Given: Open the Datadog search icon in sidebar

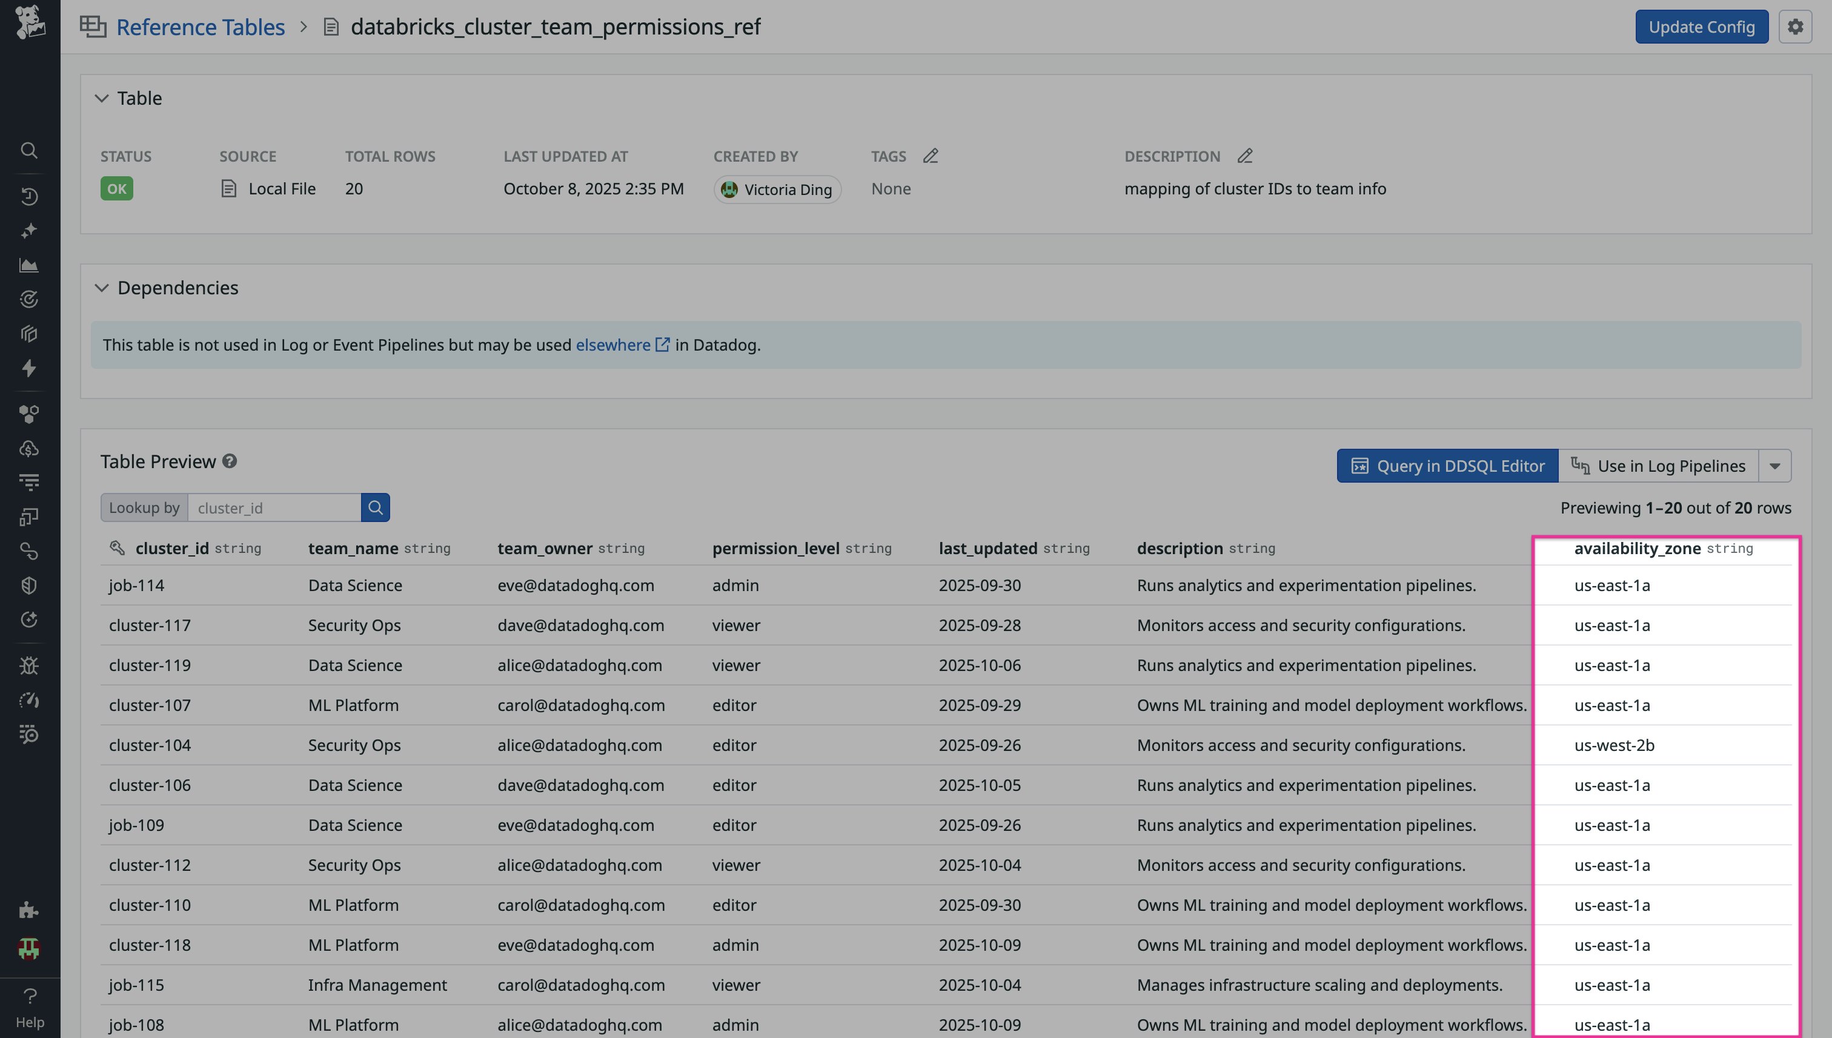Looking at the screenshot, I should click(29, 150).
